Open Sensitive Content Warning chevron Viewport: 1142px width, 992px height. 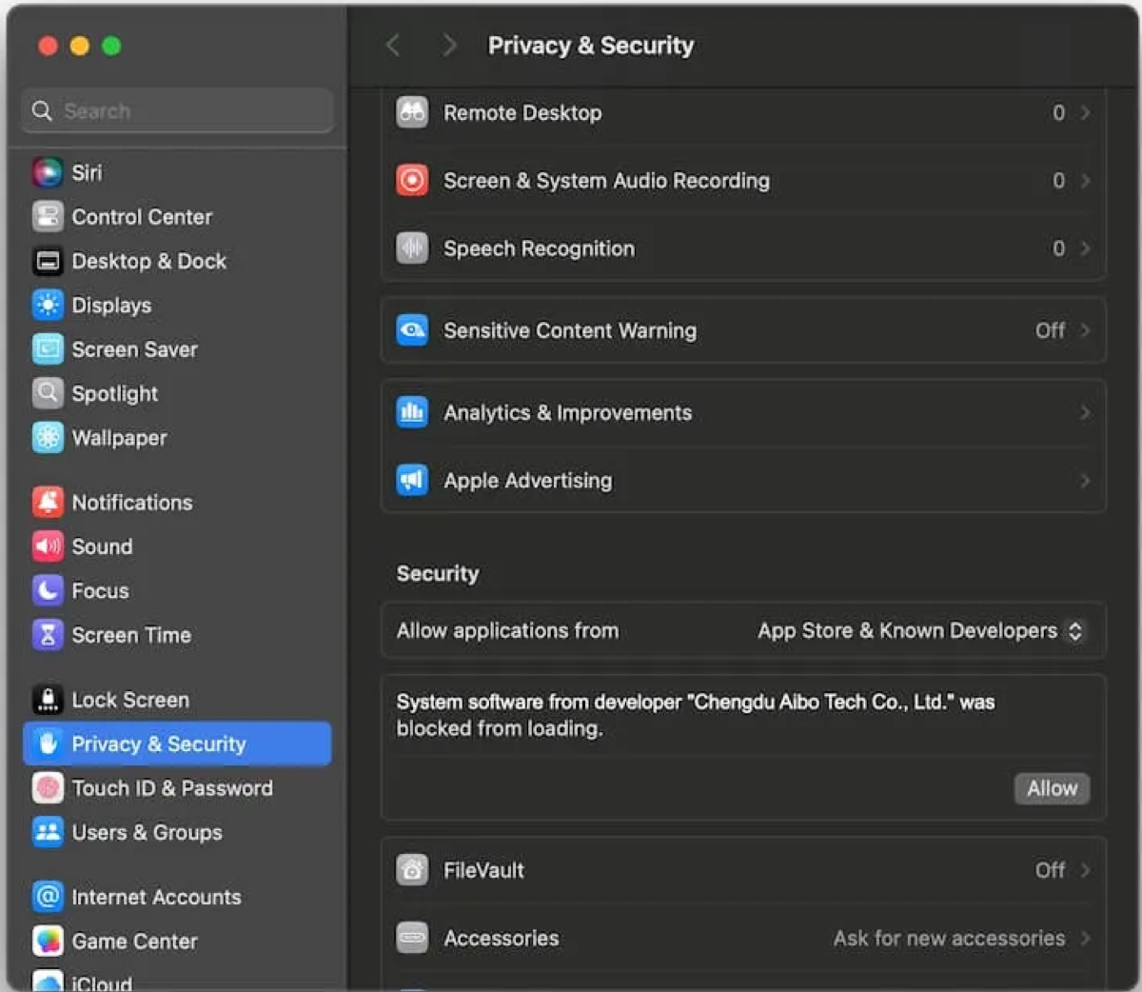1085,330
